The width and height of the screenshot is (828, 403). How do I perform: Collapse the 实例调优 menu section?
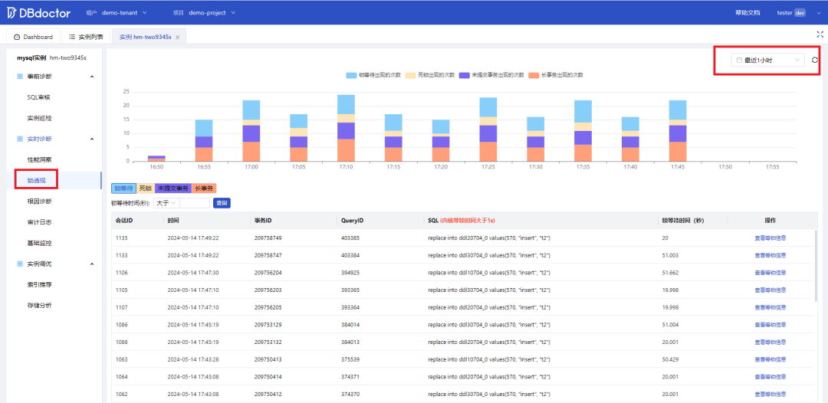click(x=92, y=264)
